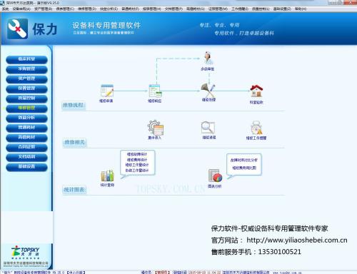The height and width of the screenshot is (274, 357).
Task: Open the 维修响应 checklist window icon
Action: [155, 91]
